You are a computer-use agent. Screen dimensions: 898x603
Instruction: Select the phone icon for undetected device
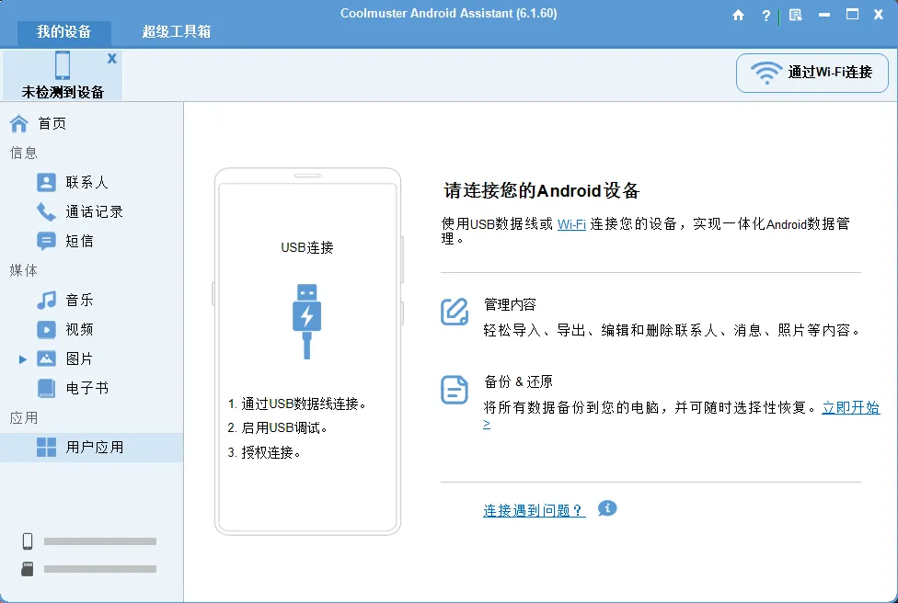[63, 65]
